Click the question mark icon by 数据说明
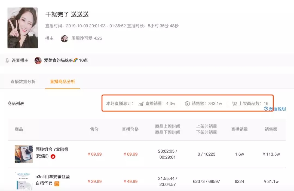This screenshot has width=294, height=191. (266, 109)
